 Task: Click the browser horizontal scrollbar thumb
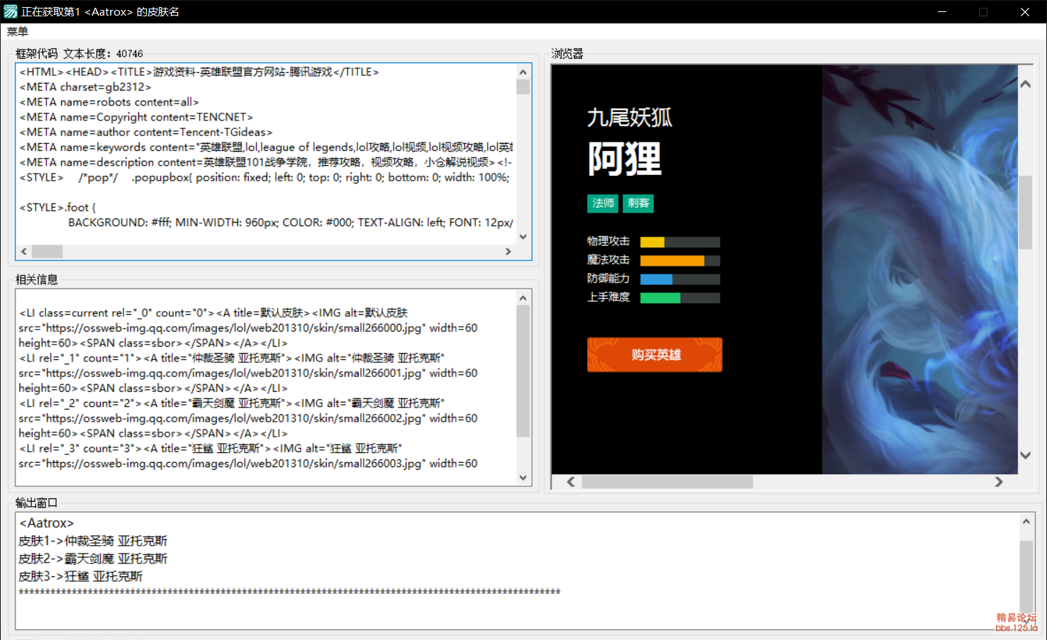[x=667, y=482]
